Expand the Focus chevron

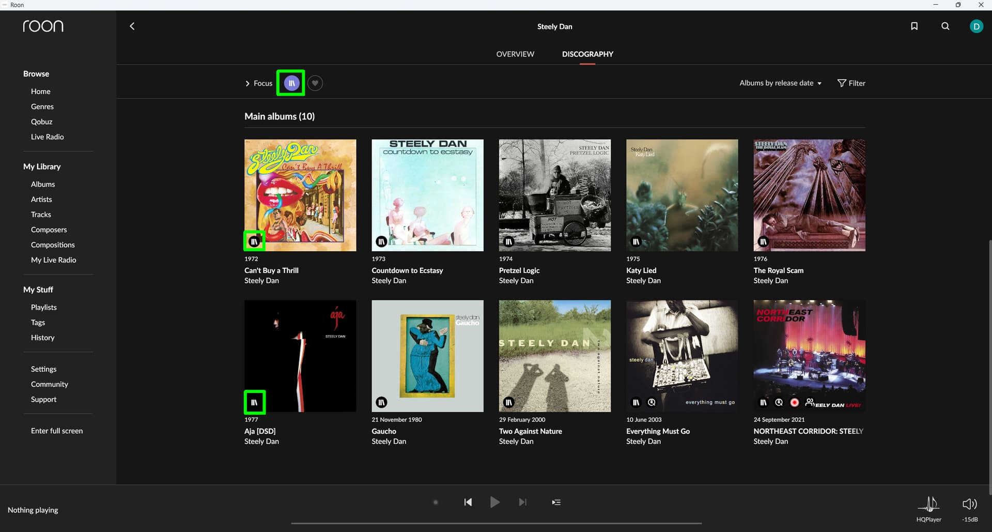(247, 83)
